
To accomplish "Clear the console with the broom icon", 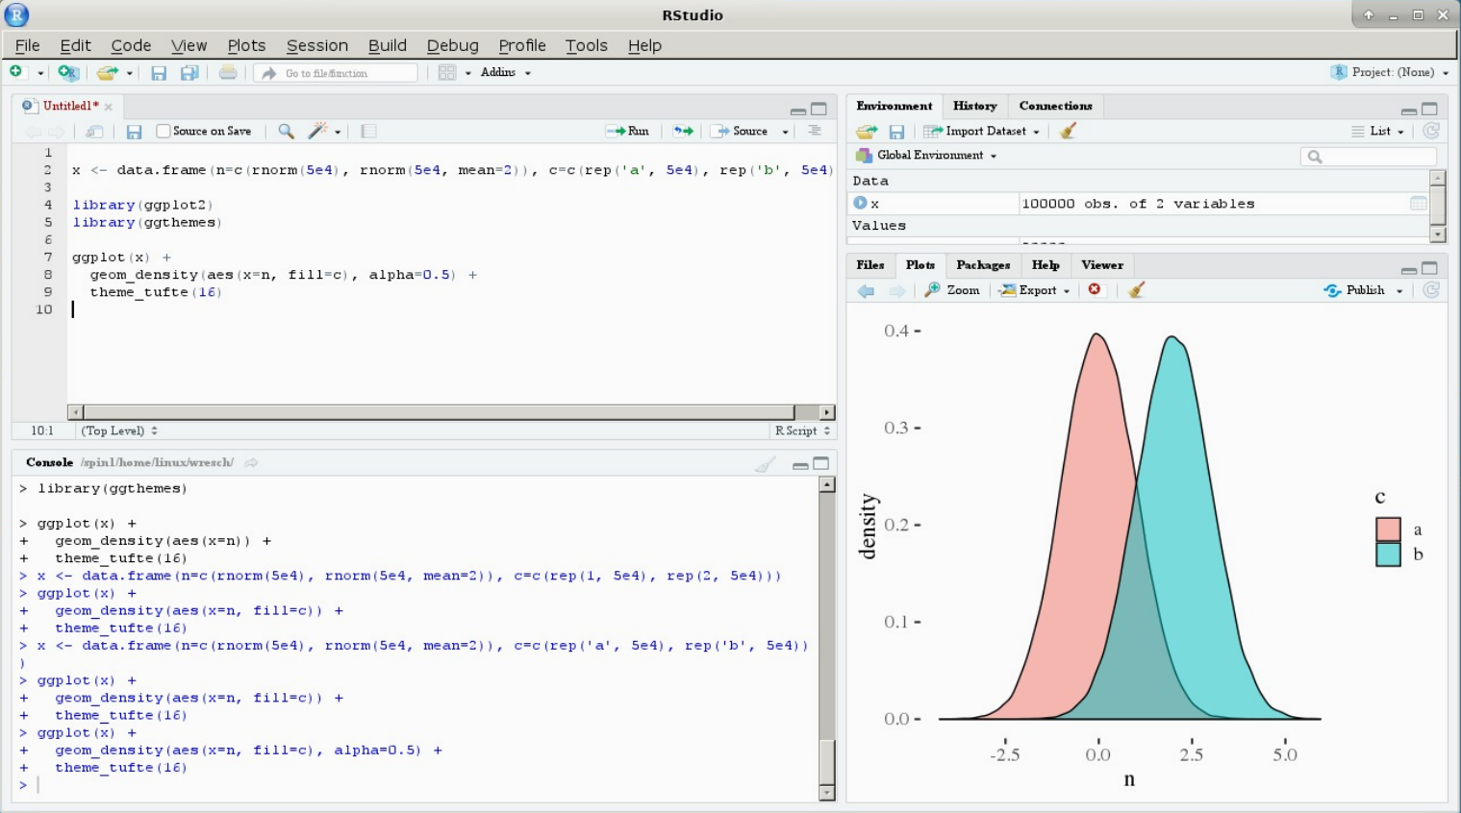I will tap(765, 465).
